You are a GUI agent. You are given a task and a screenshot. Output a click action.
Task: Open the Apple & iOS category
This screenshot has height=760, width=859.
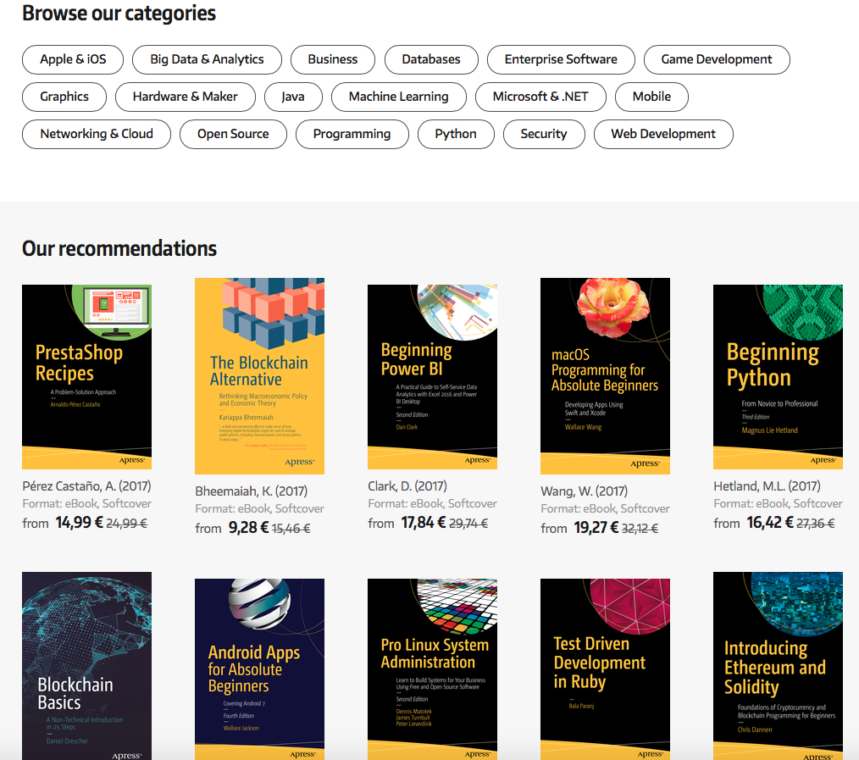(73, 59)
